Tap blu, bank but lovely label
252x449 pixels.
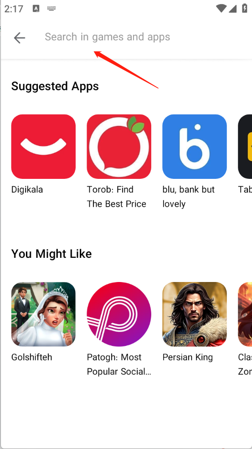189,197
